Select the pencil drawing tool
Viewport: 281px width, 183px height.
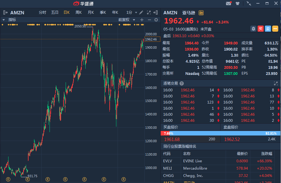point(141,12)
